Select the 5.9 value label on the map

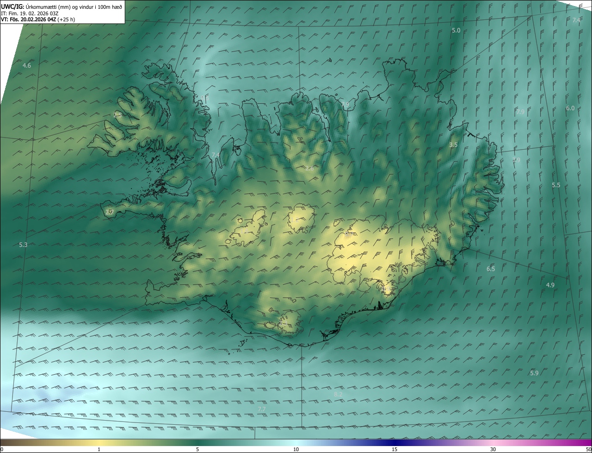click(x=534, y=373)
